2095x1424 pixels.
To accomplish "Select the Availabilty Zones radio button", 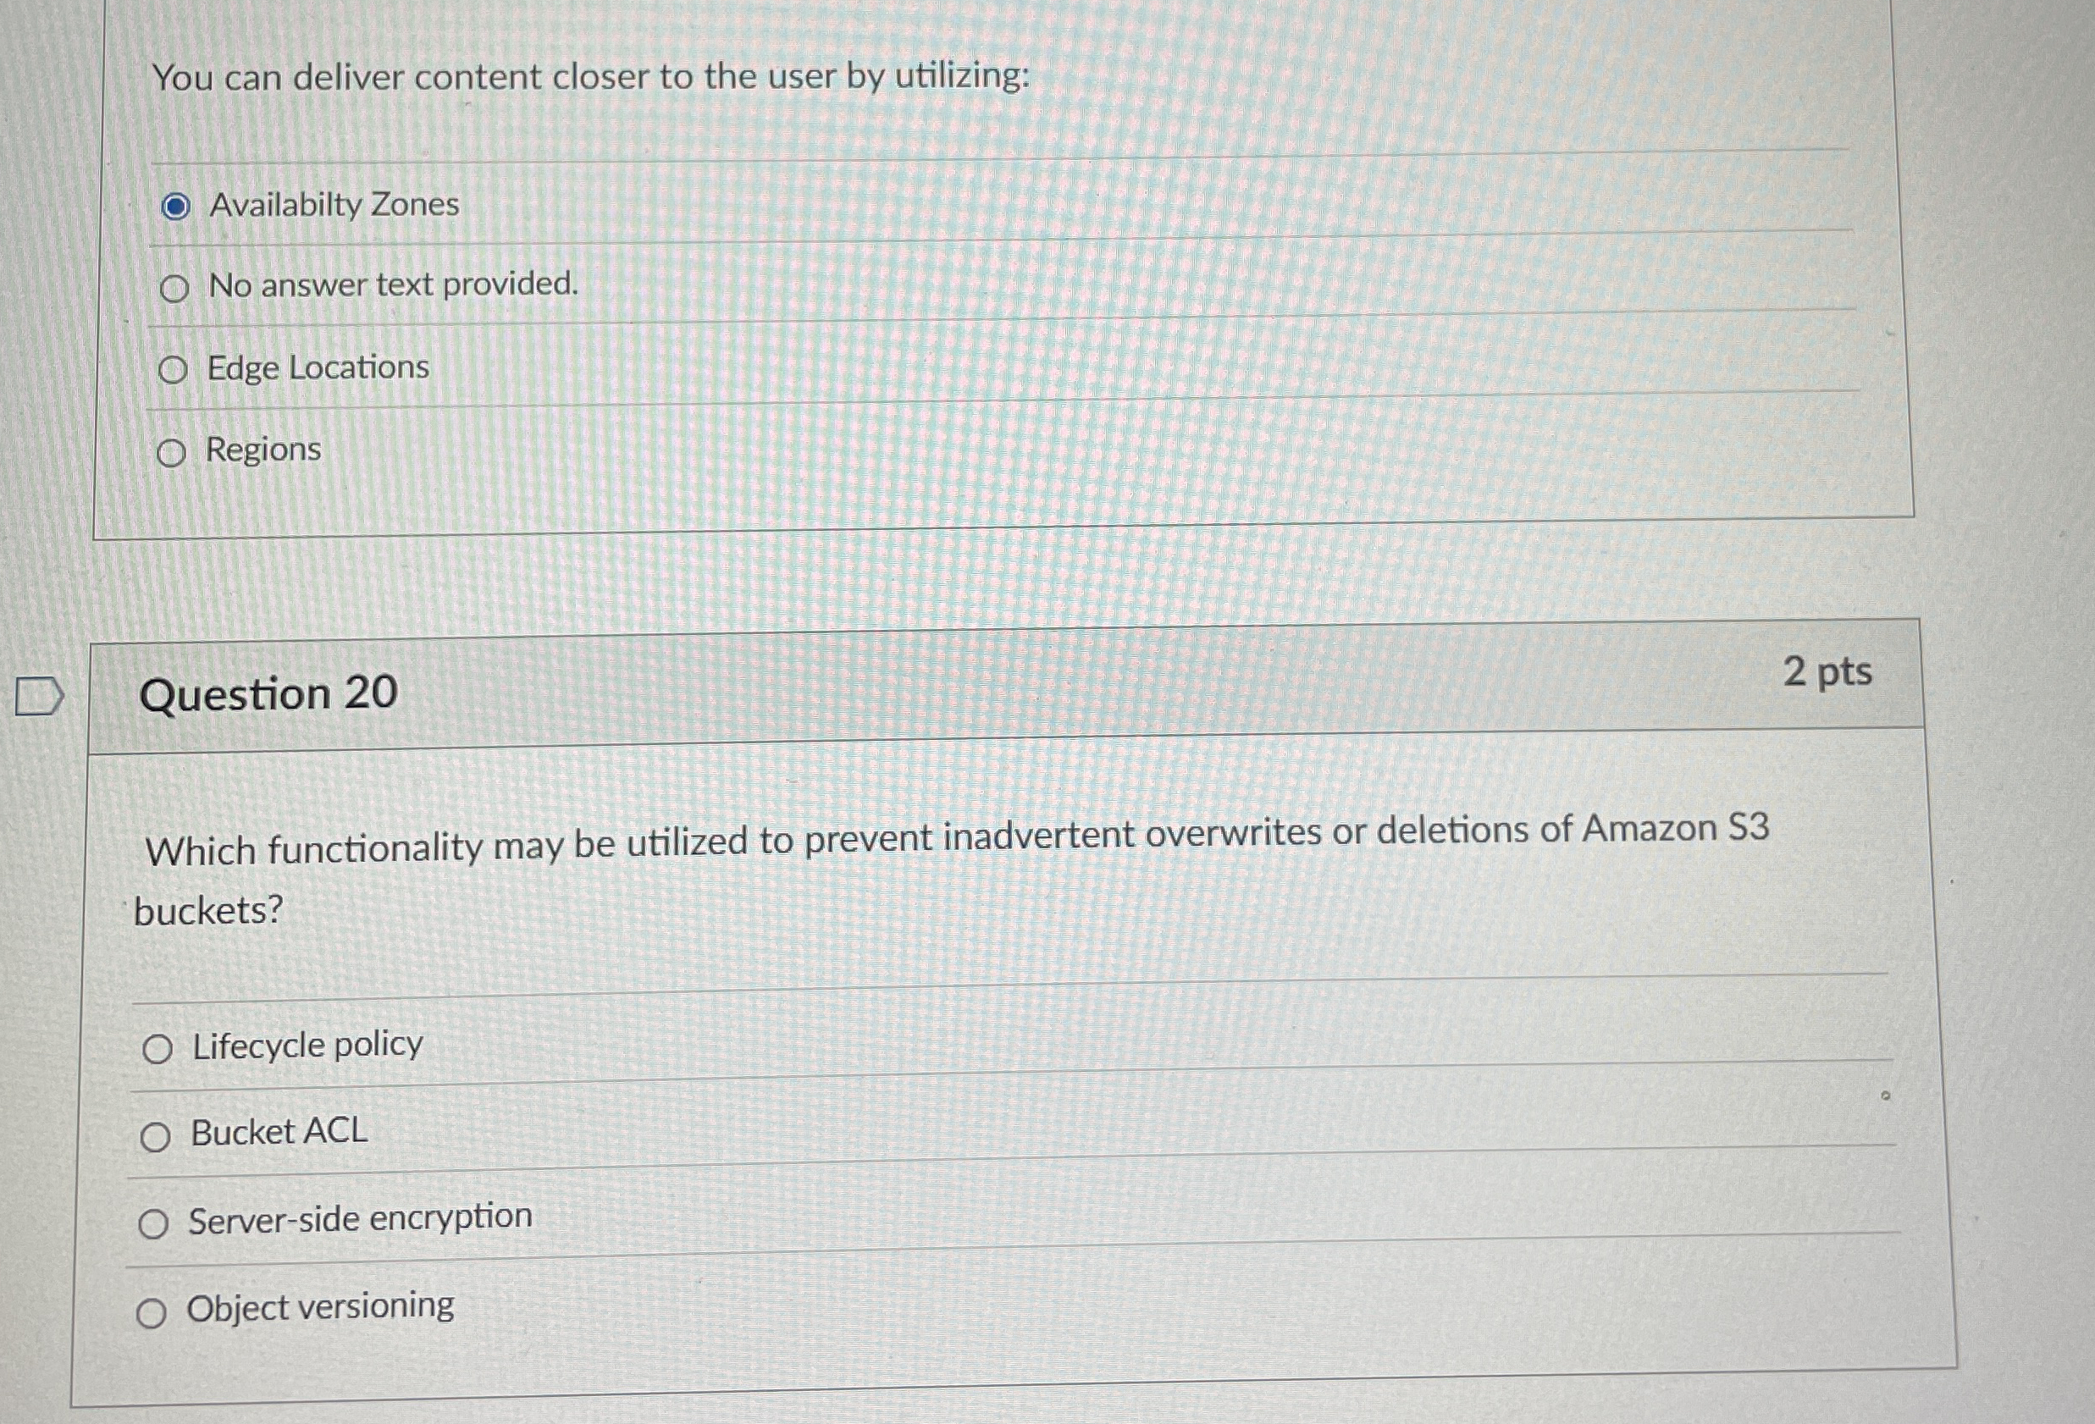I will [x=177, y=206].
